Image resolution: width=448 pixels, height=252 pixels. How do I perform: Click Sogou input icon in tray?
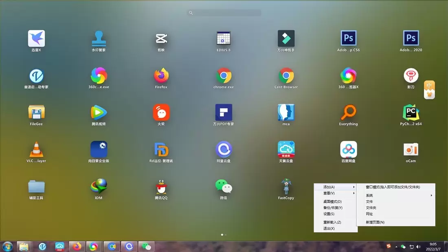(x=389, y=246)
